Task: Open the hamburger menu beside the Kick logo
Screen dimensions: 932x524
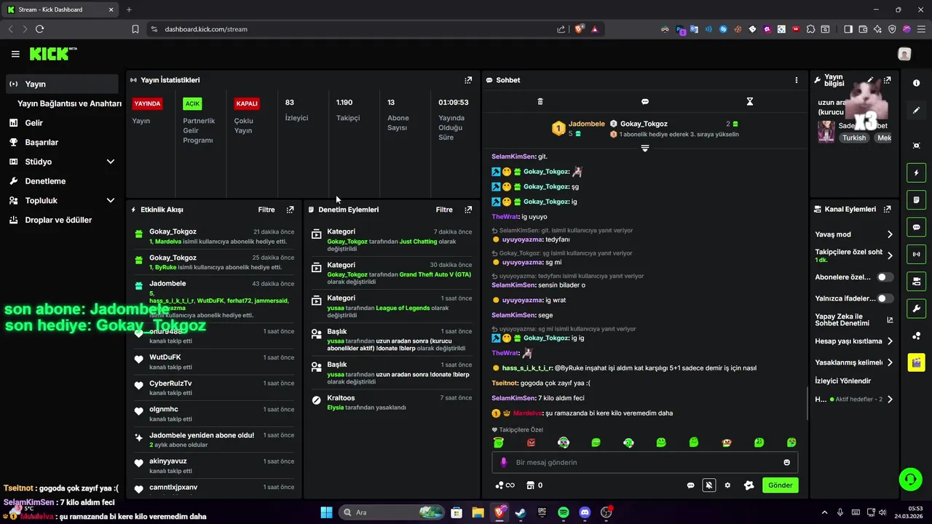Action: tap(15, 54)
